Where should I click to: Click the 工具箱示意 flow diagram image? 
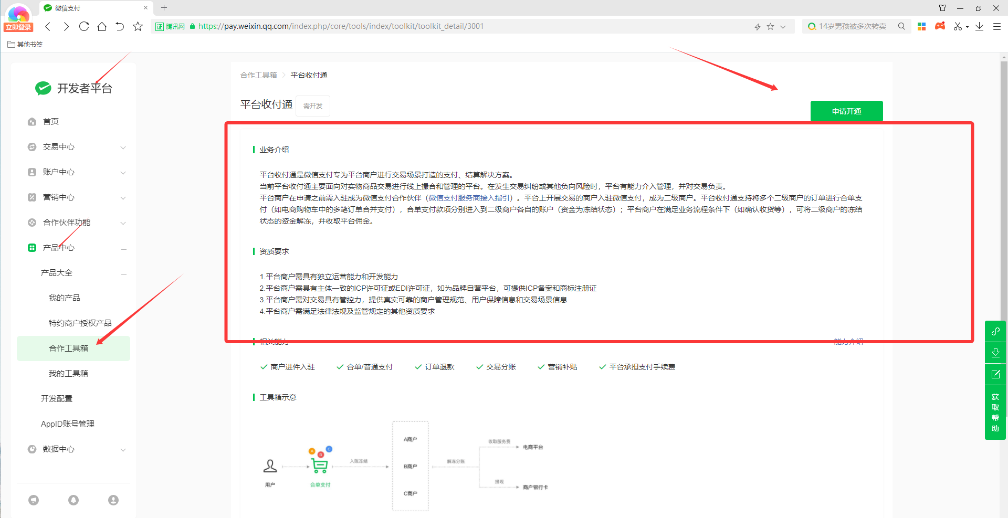(x=406, y=466)
